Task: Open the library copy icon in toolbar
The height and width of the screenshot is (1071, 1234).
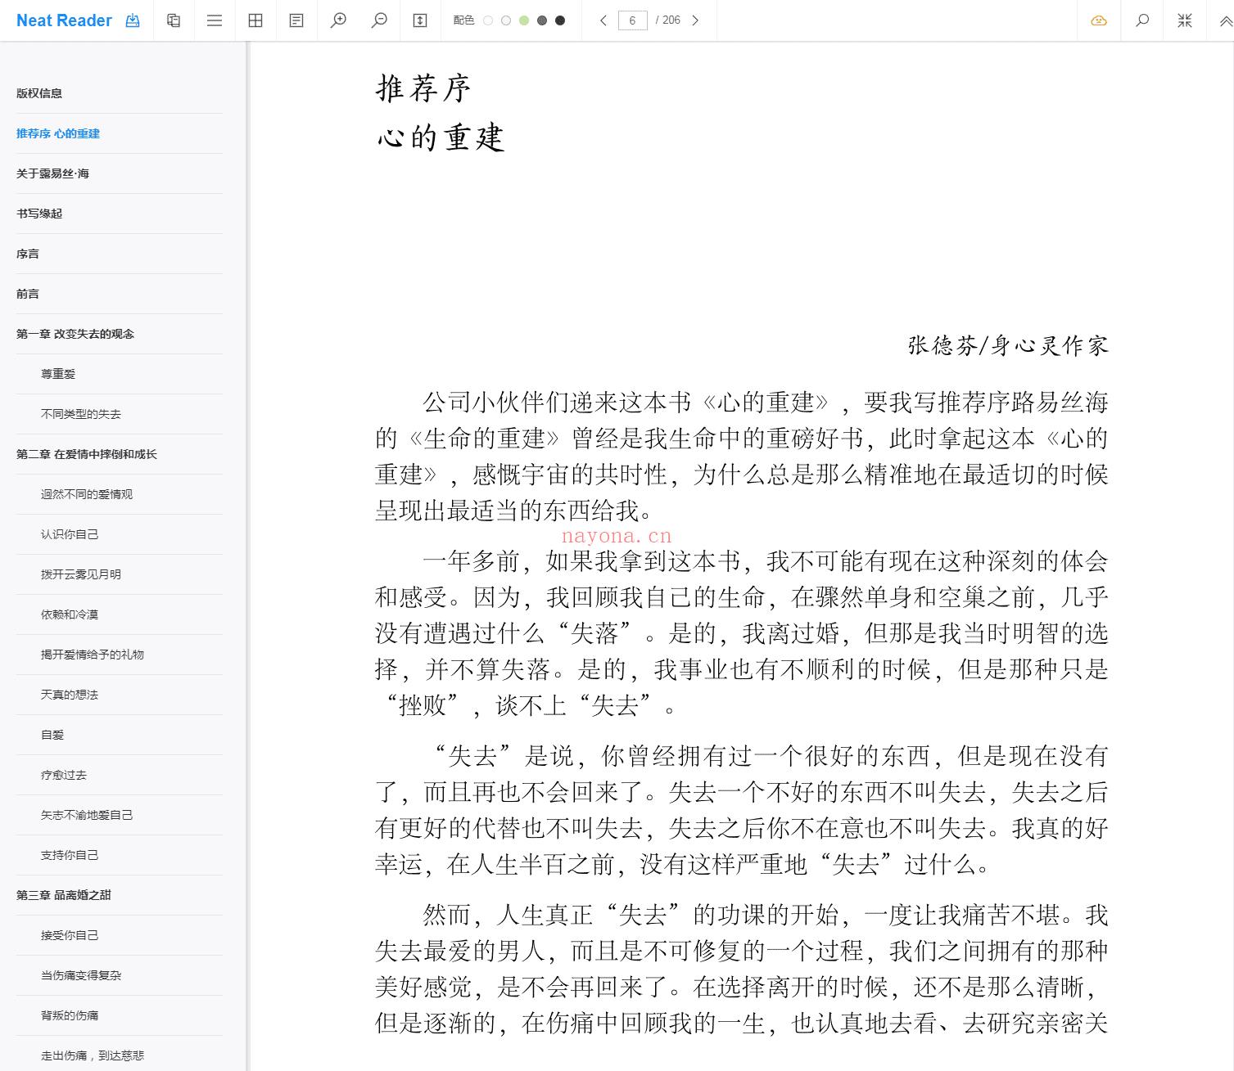Action: [174, 20]
